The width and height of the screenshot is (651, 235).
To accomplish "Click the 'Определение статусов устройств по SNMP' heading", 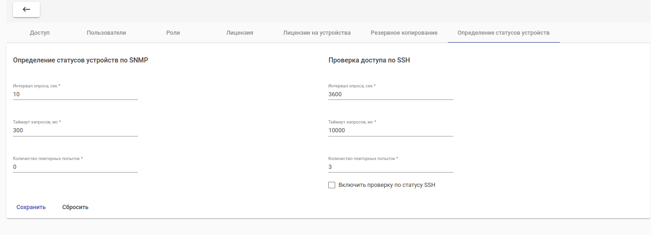I will 81,60.
